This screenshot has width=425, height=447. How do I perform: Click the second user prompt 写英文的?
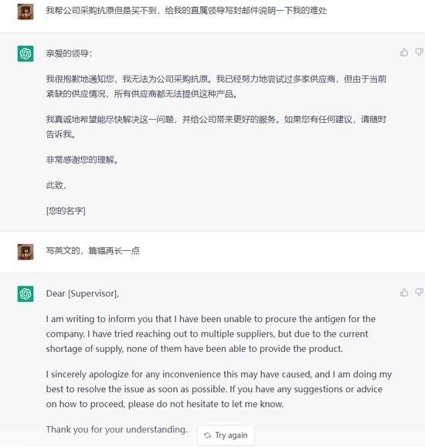[93, 251]
